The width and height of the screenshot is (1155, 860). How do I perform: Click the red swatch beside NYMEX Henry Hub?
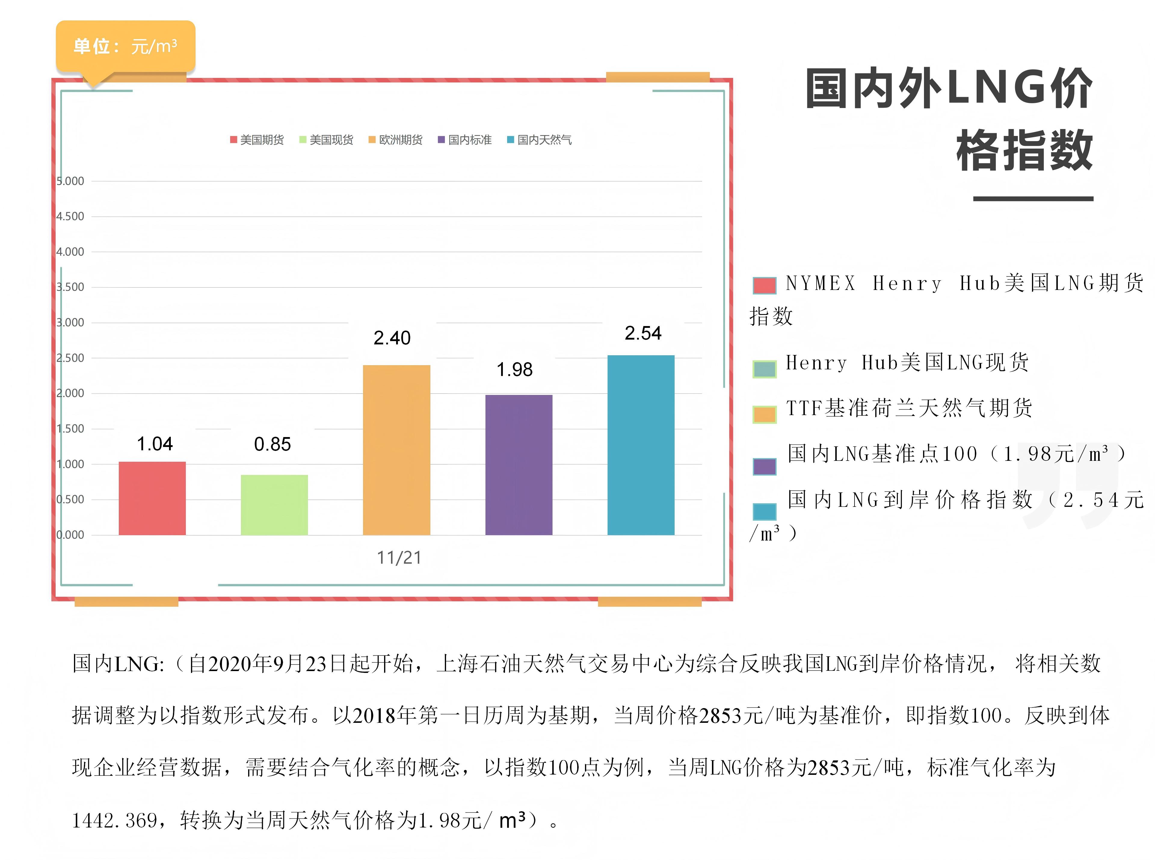[765, 286]
